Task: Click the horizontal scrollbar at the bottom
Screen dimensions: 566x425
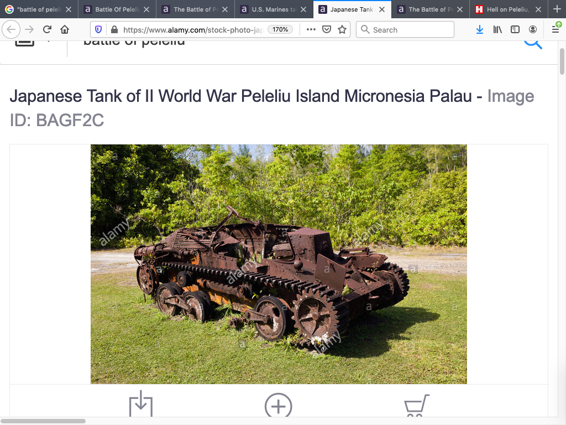Action: (43, 421)
